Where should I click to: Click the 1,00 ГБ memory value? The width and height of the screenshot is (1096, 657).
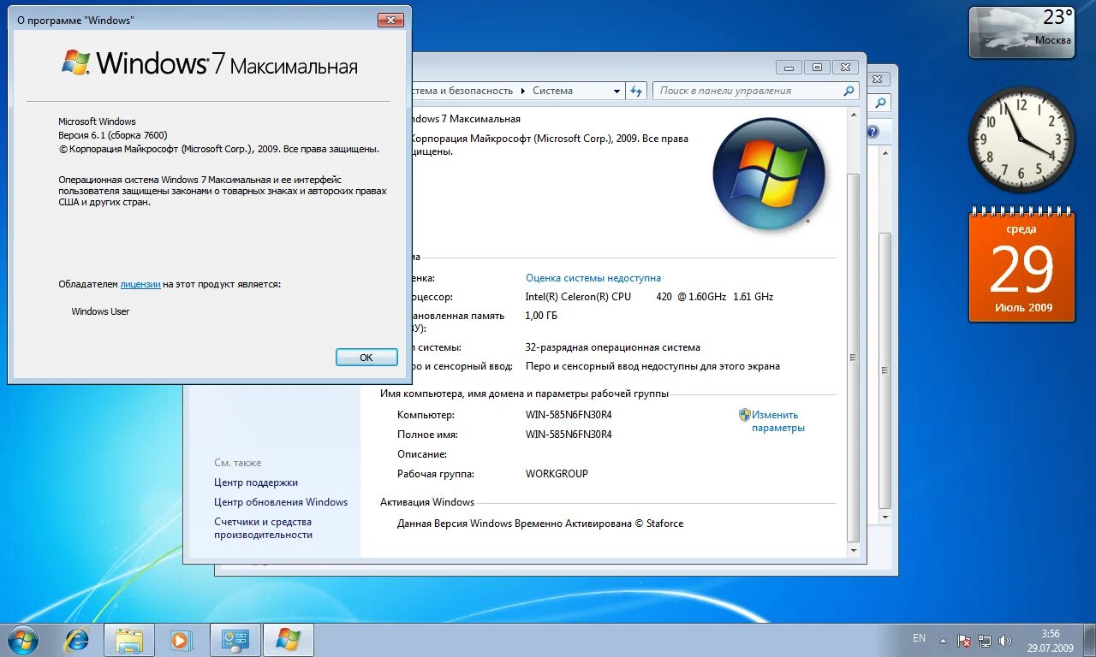[x=541, y=316]
